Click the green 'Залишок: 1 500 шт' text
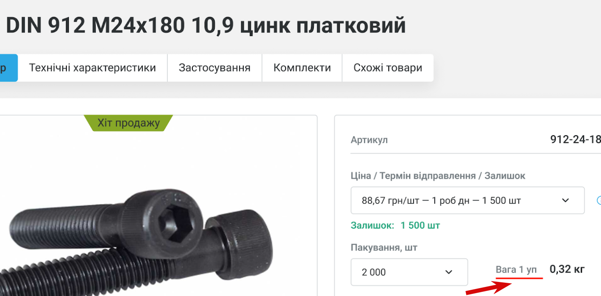This screenshot has width=601, height=296. click(395, 226)
